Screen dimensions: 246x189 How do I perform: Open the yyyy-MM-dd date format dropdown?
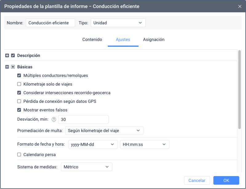tap(93, 144)
